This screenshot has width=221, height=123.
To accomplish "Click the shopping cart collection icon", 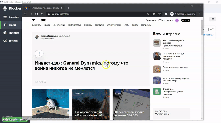I will click(x=157, y=43).
